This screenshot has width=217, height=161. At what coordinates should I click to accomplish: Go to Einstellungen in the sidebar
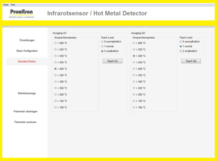point(27,40)
